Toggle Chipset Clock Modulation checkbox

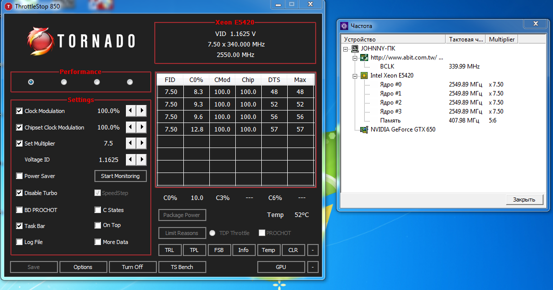click(19, 127)
